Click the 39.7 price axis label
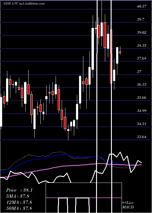 coord(140,19)
